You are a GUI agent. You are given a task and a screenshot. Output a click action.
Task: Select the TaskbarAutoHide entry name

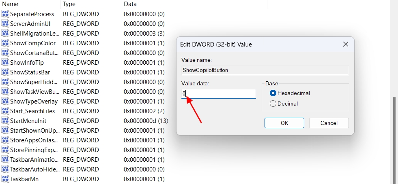[34, 169]
